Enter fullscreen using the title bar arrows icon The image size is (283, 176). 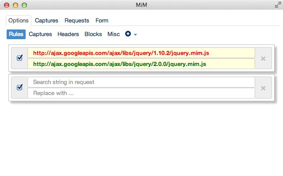(278, 5)
